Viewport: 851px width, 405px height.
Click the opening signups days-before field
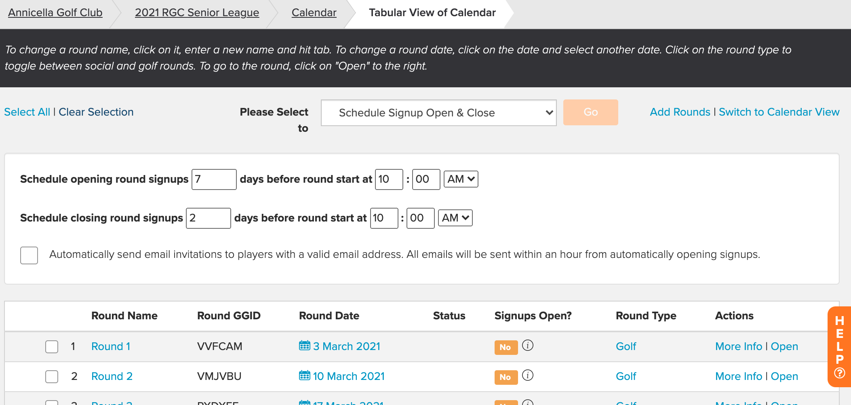pyautogui.click(x=214, y=179)
